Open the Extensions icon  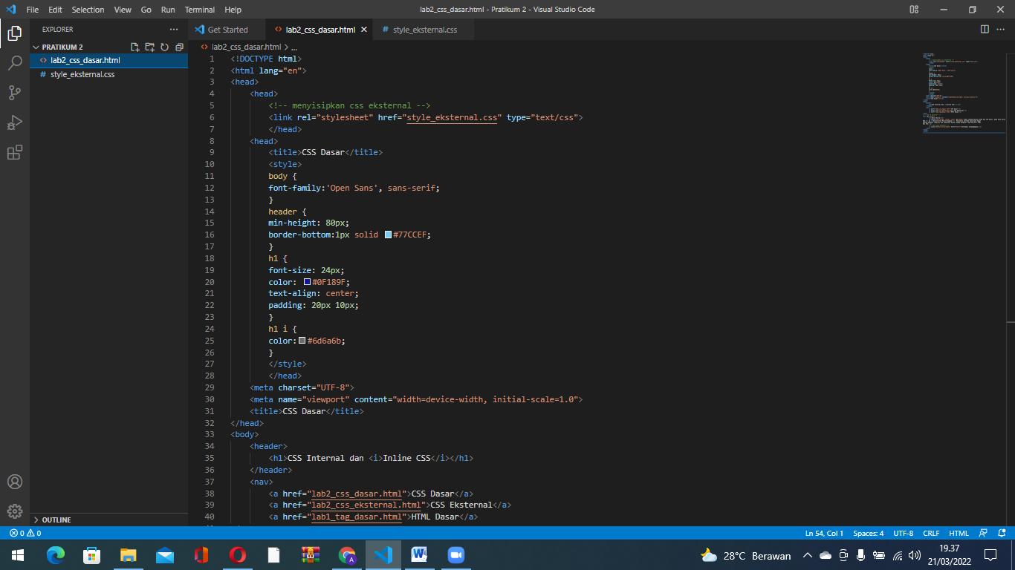[15, 151]
